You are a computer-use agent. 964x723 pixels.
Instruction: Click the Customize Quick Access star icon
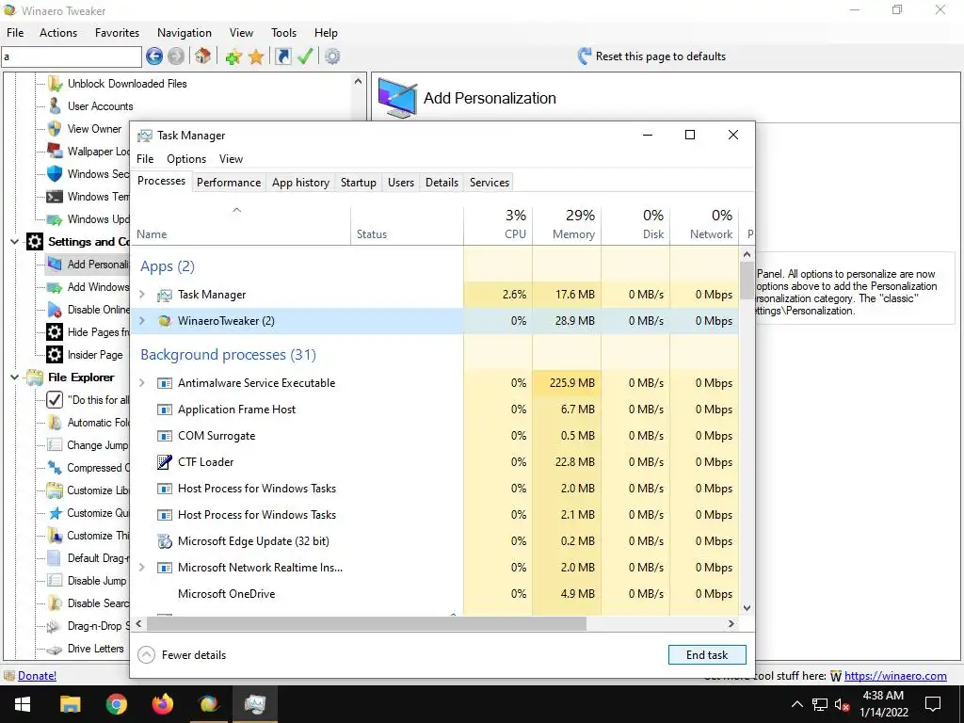pyautogui.click(x=55, y=513)
